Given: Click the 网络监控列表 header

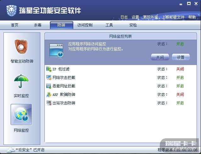Looking at the screenshot, I should pos(120,36).
